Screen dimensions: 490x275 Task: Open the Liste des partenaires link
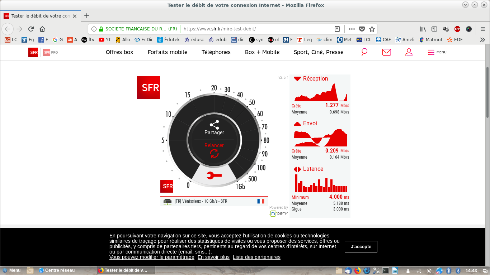coord(256,257)
